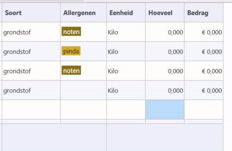This screenshot has width=232, height=151.
Task: Select Kilo unit cell in first row
Action: 126,32
